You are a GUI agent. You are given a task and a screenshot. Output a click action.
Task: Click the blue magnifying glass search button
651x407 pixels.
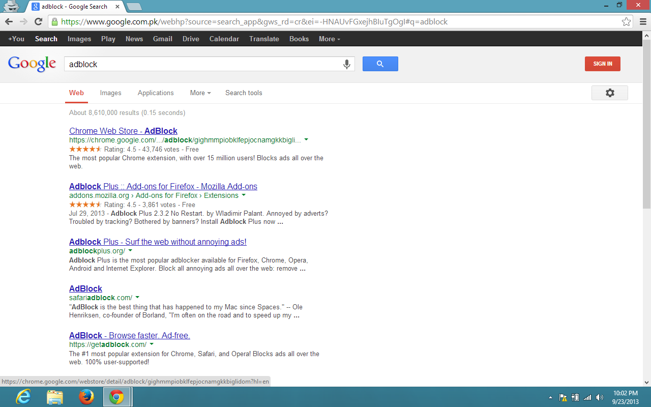(x=380, y=64)
